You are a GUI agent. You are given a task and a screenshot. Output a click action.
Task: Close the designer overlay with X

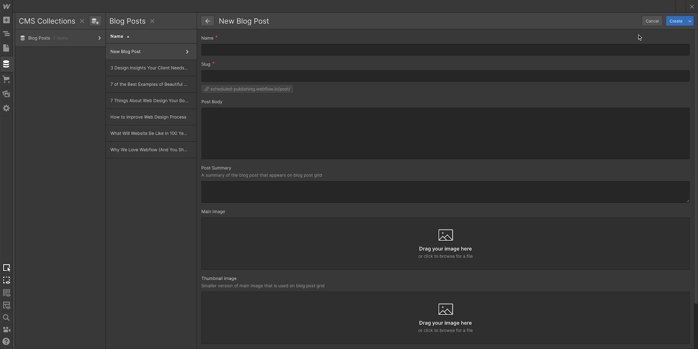692,7
